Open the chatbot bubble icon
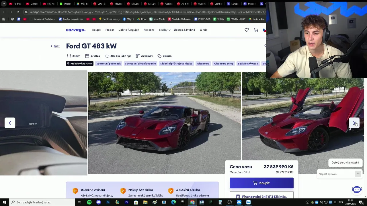 coord(357,189)
